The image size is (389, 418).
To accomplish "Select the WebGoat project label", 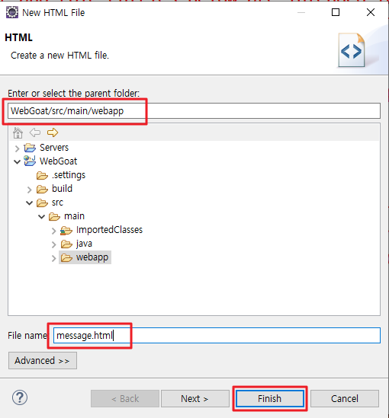I will [x=59, y=161].
